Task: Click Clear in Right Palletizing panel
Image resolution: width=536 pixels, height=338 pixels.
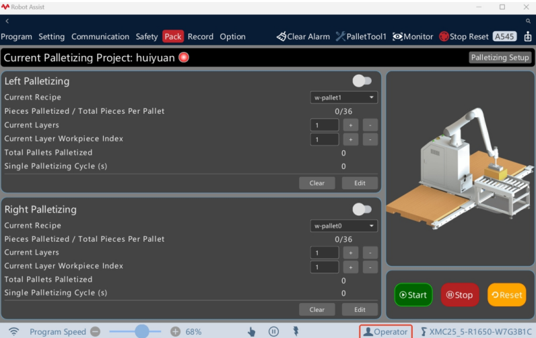Action: point(317,310)
